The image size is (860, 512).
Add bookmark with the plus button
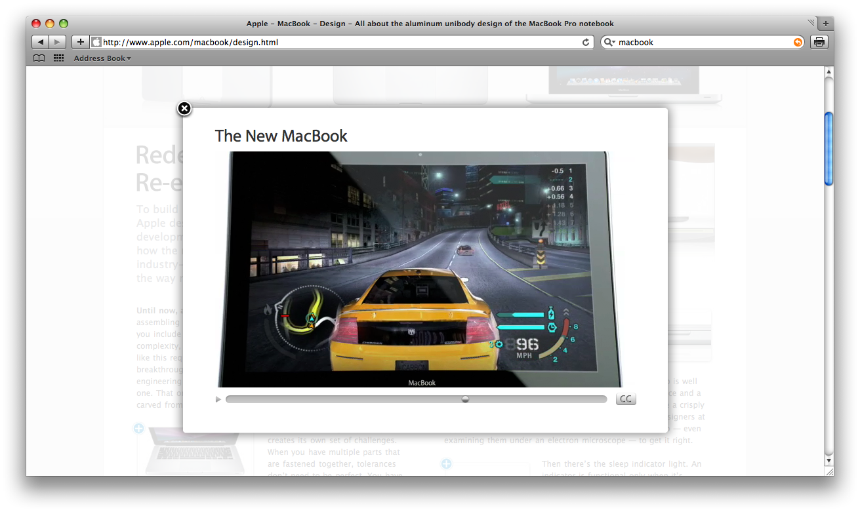pyautogui.click(x=81, y=42)
